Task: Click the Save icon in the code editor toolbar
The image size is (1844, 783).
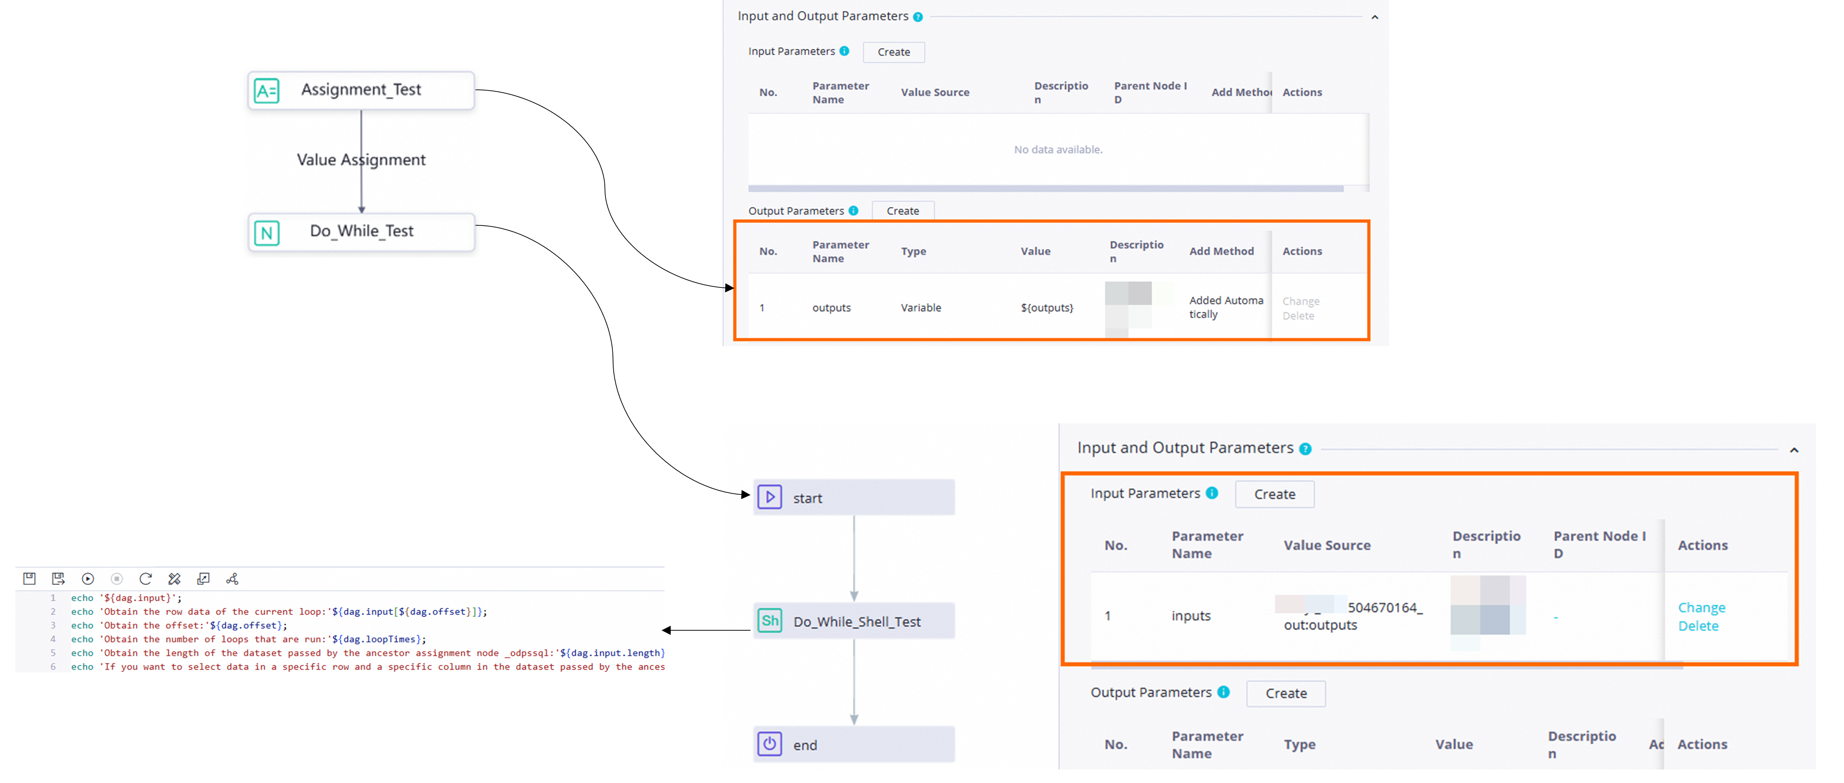Action: pos(29,578)
